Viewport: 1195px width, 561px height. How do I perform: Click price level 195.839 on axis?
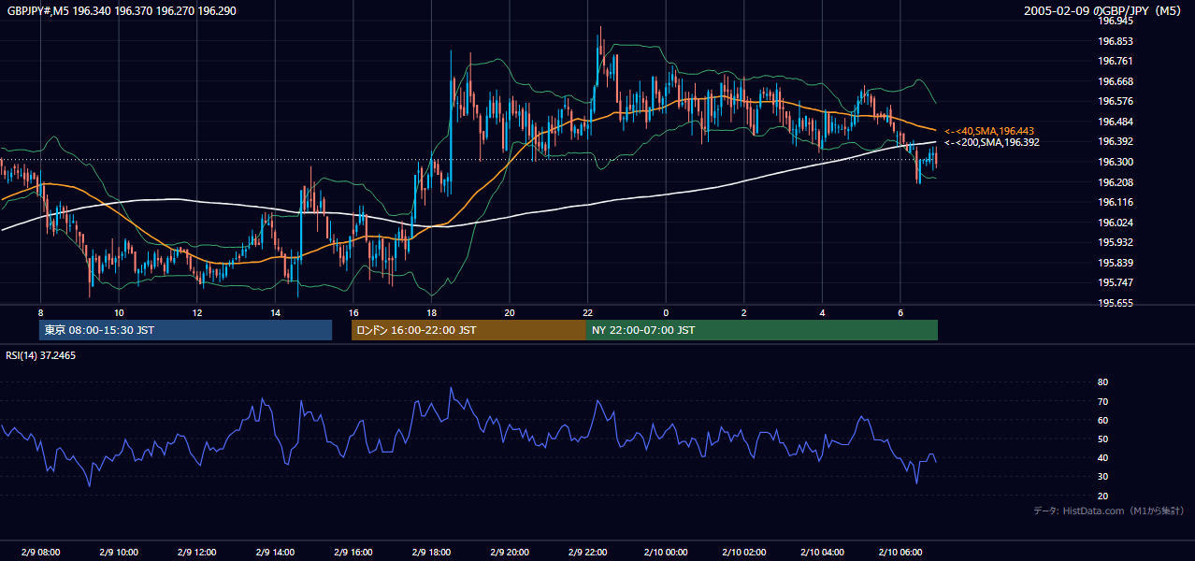(1115, 263)
